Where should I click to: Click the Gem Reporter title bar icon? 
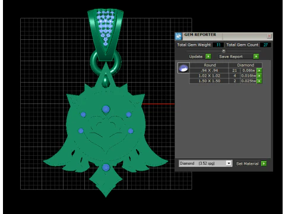click(x=179, y=36)
